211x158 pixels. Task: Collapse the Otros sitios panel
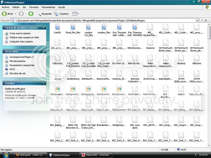pos(44,51)
